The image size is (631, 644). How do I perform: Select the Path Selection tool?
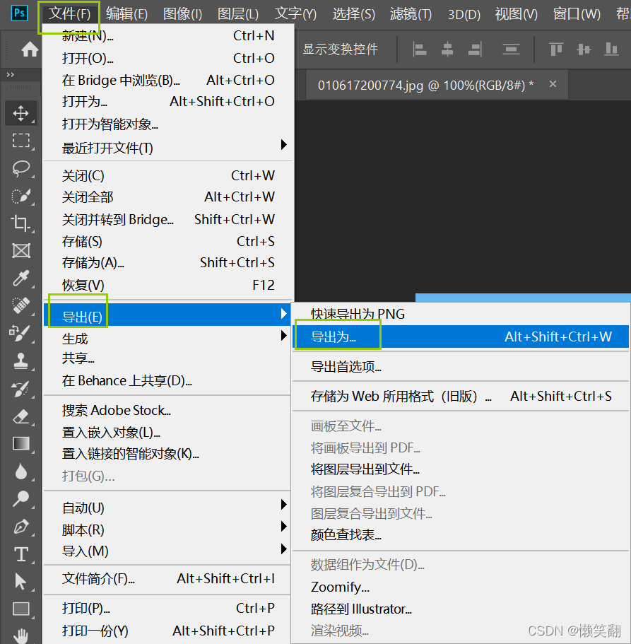click(x=21, y=582)
